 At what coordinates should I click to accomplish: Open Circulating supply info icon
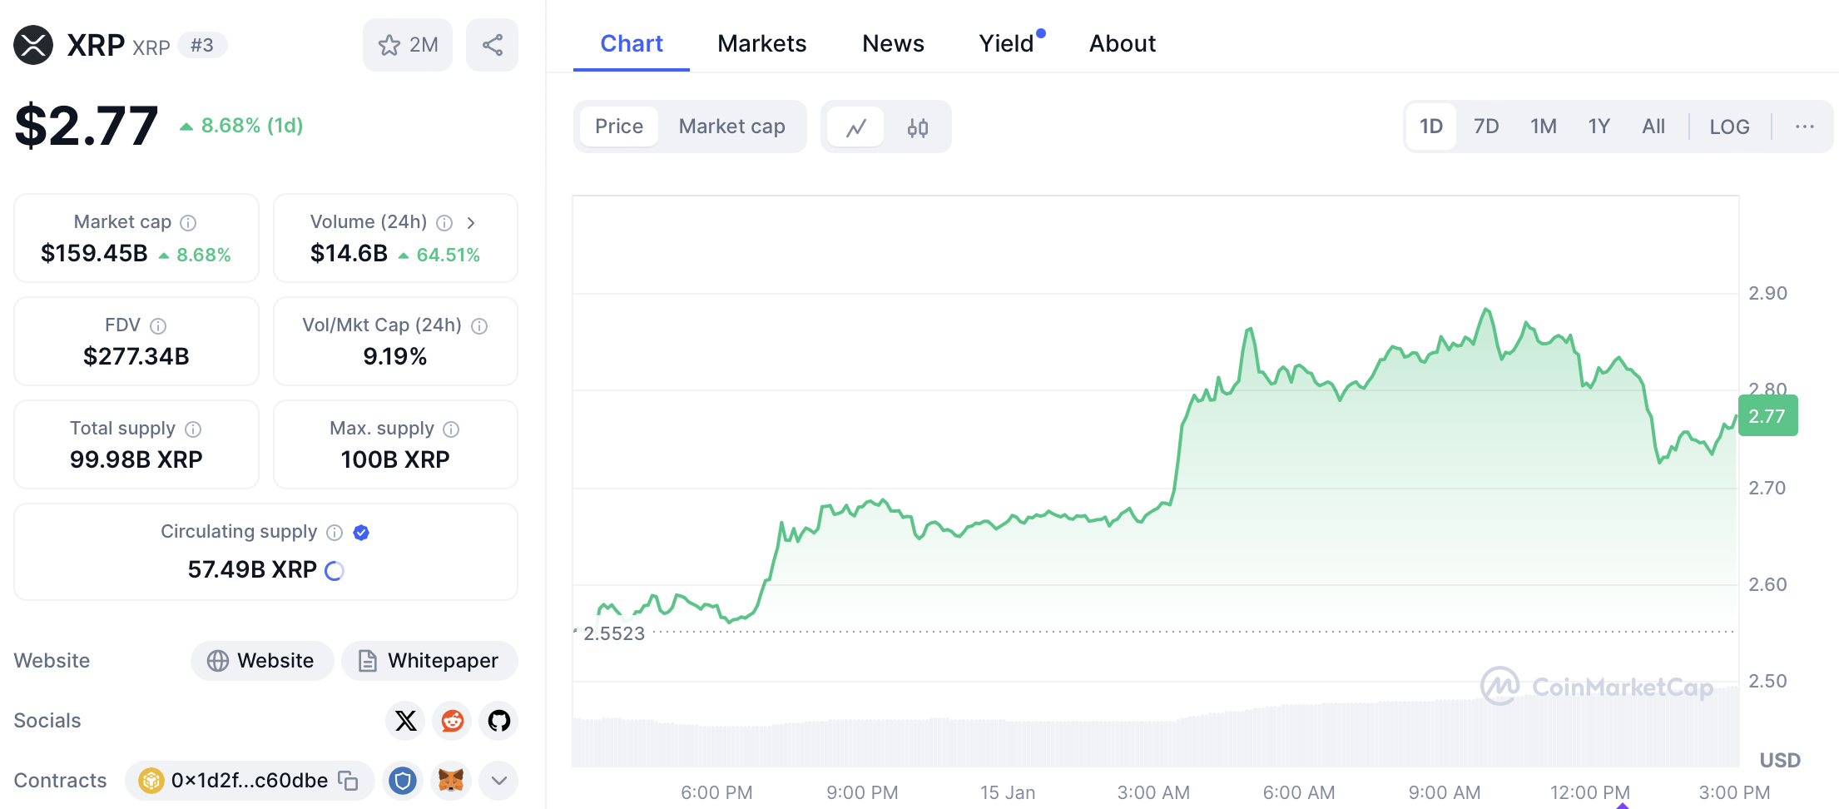point(335,532)
